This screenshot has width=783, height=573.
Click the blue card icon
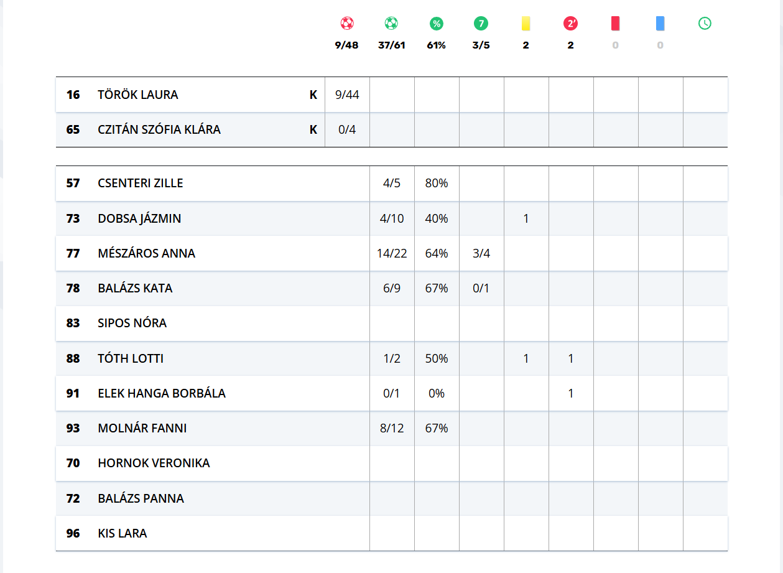[660, 24]
